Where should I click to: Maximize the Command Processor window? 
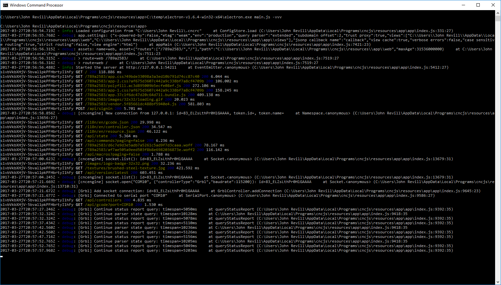coord(478,5)
